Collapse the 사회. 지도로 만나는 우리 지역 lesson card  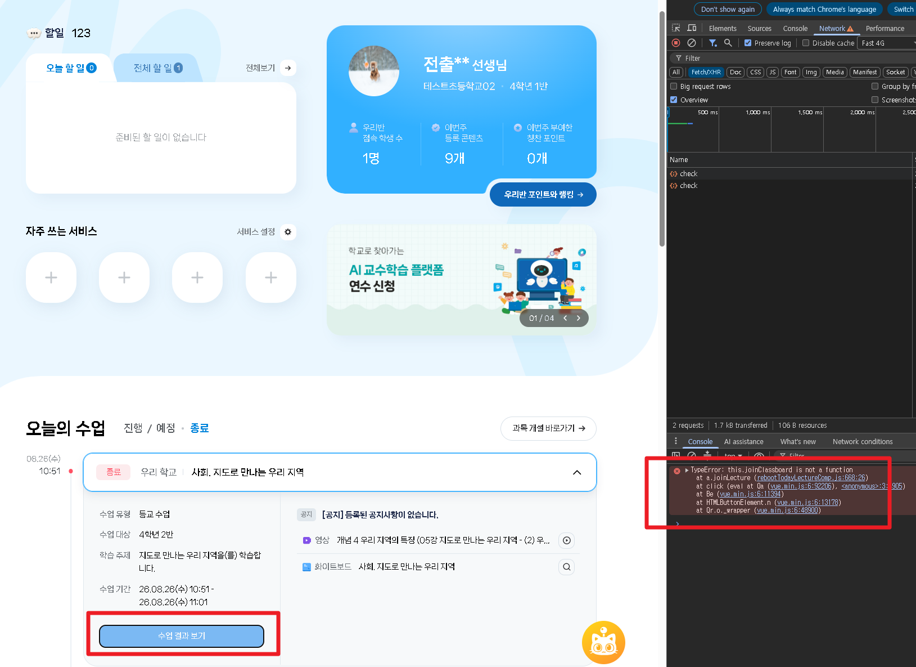(x=577, y=472)
